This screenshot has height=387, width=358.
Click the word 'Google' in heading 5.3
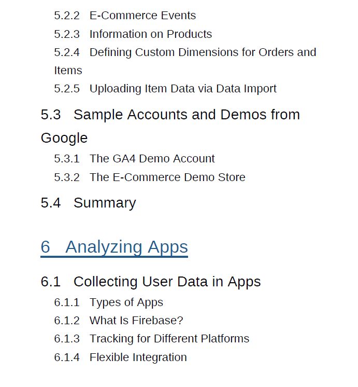64,138
